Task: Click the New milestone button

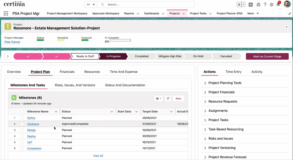Action: (x=178, y=99)
